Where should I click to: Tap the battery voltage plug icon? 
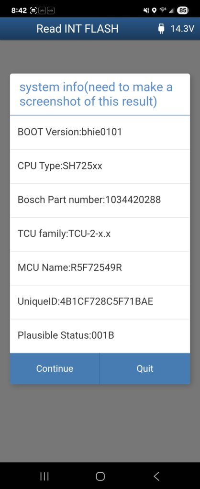[161, 29]
